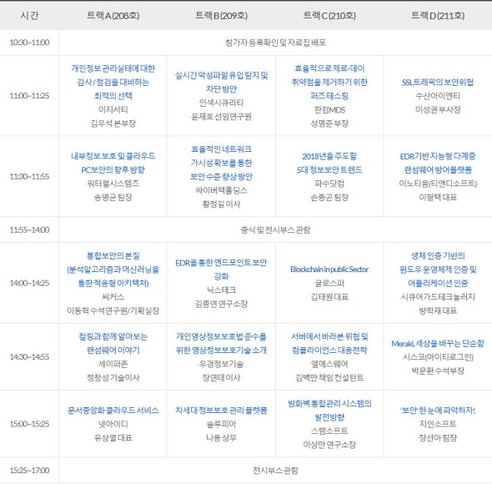The height and width of the screenshot is (484, 492).
Task: Select 효율적인 네트워크 가시성 확보 session
Action: [x=221, y=163]
